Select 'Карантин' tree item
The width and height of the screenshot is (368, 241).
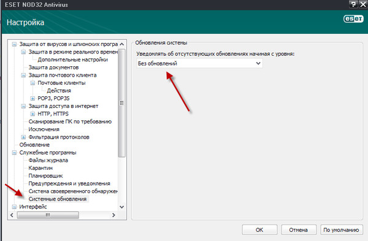(40, 168)
